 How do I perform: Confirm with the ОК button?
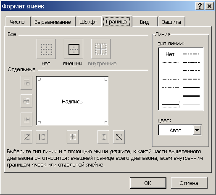click(148, 183)
